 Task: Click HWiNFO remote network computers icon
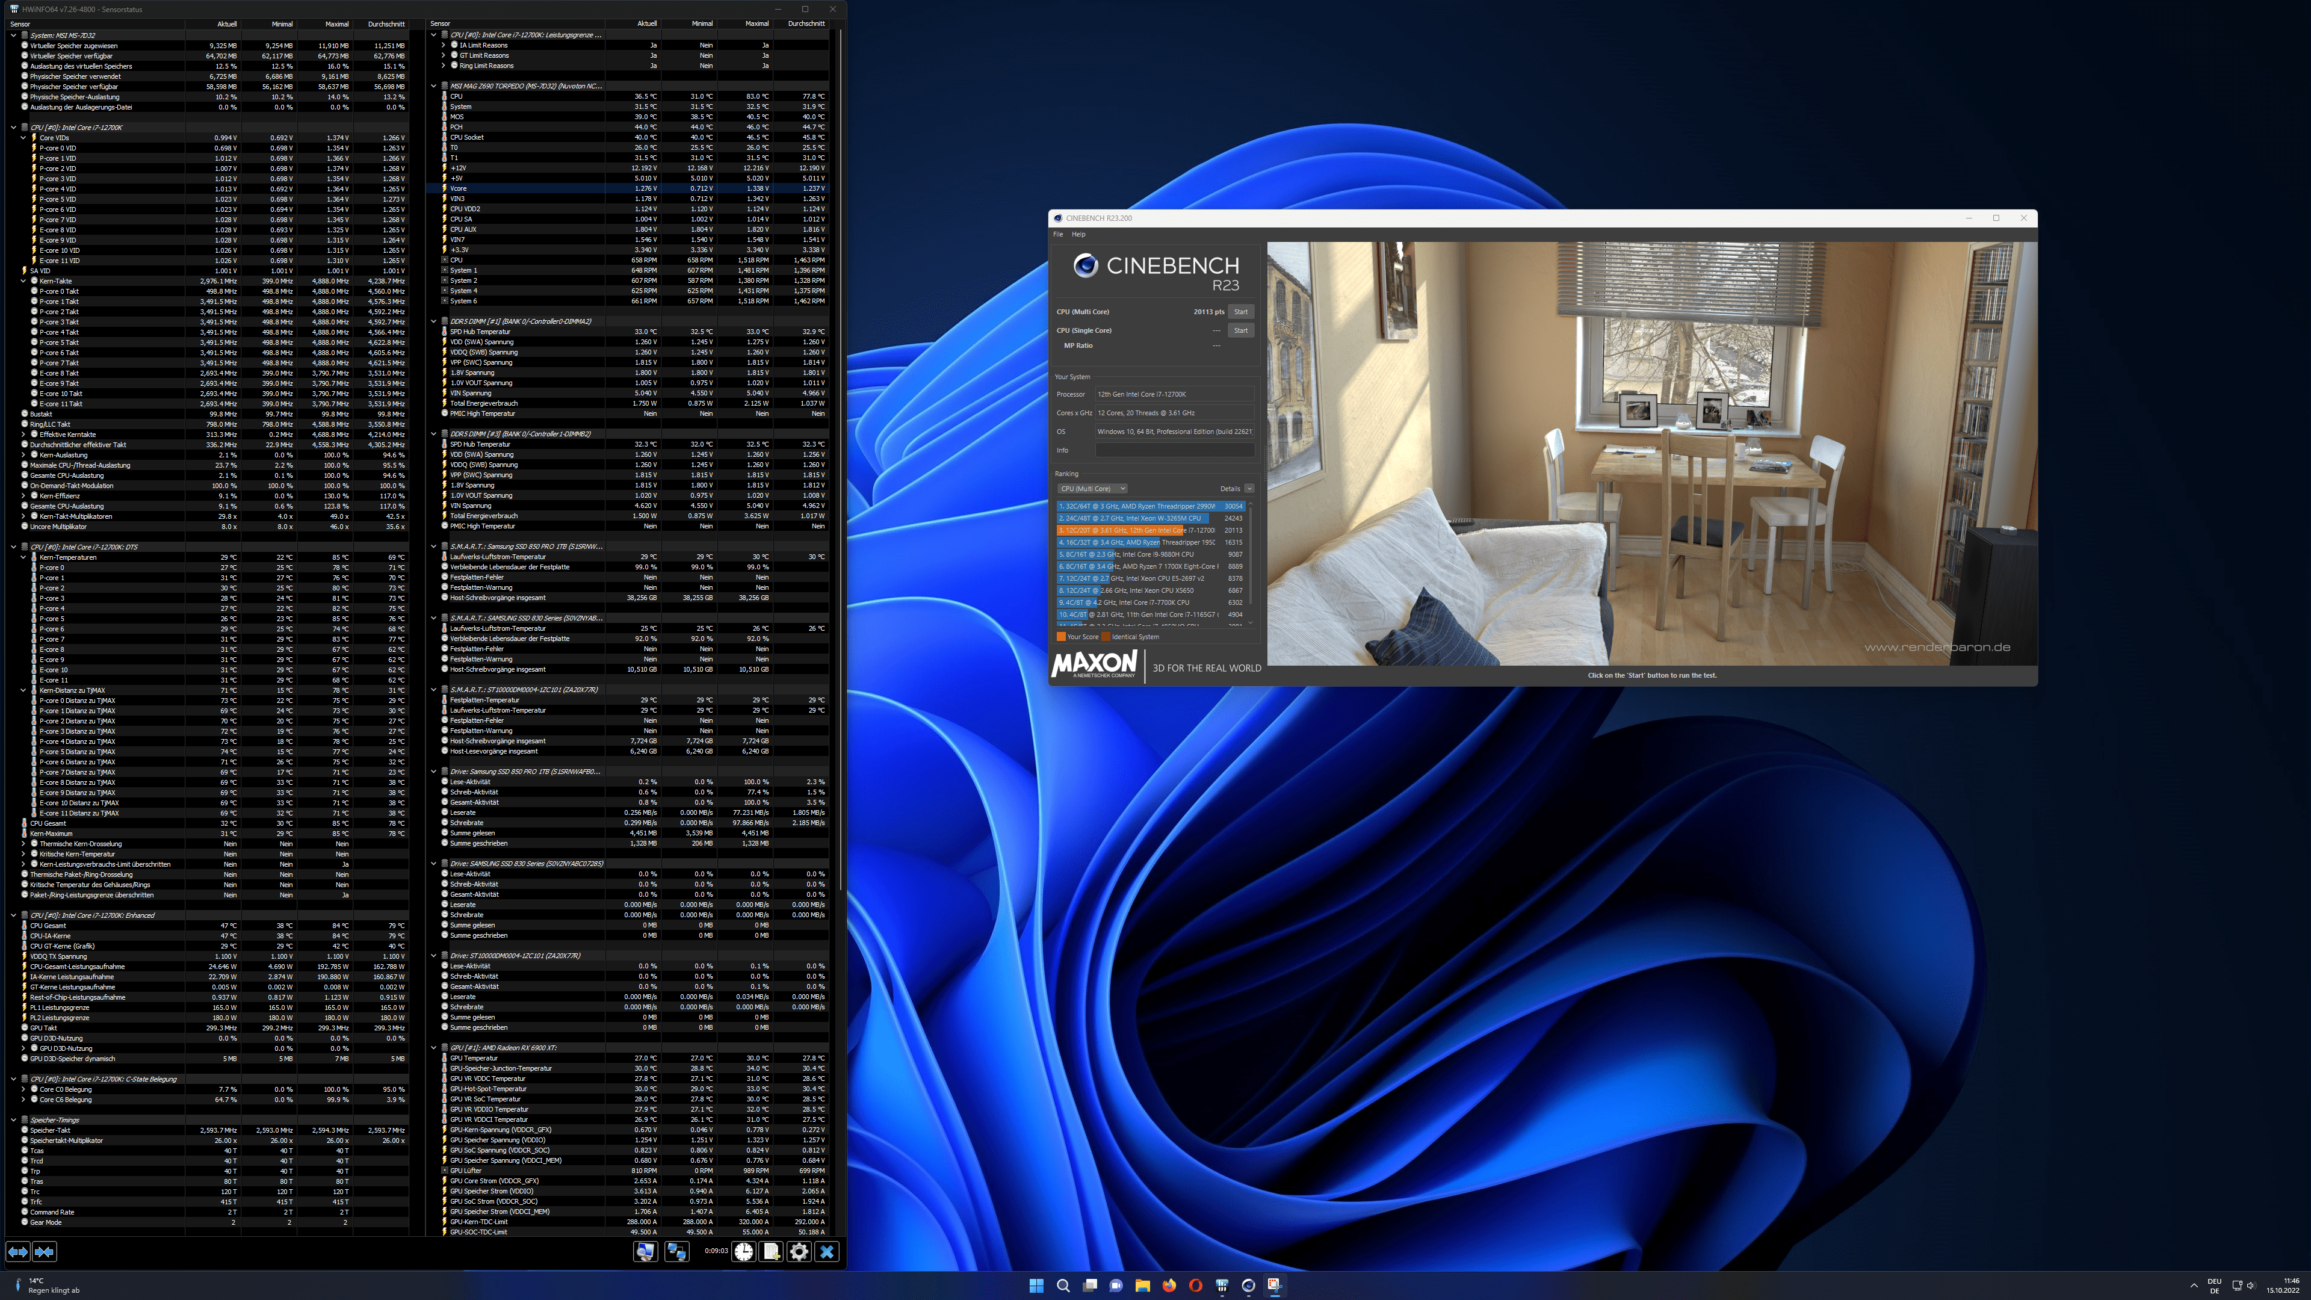(676, 1251)
